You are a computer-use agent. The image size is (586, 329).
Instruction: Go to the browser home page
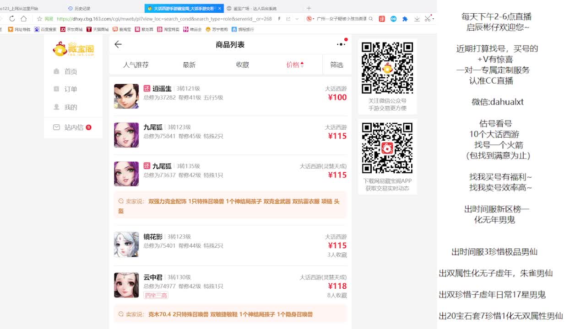tap(24, 19)
